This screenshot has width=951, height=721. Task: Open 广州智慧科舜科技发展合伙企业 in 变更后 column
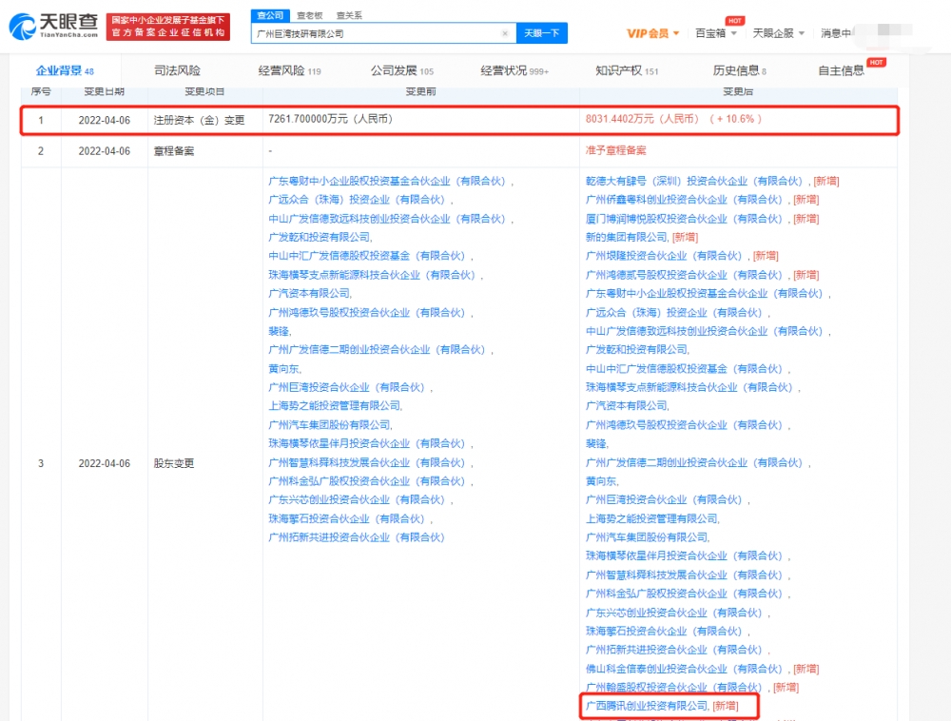pyautogui.click(x=686, y=575)
